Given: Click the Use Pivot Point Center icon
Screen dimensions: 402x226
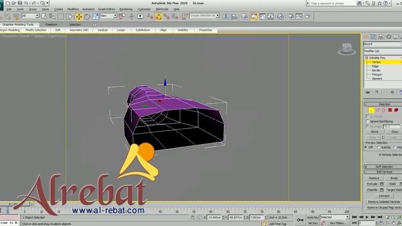Looking at the screenshot, I should point(122,17).
